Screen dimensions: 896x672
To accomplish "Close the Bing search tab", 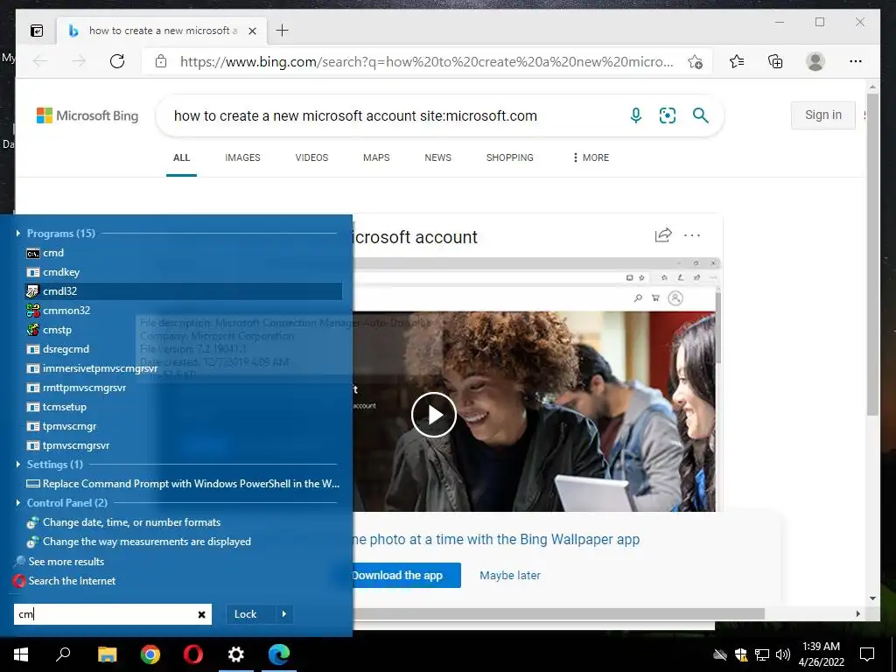I will (x=253, y=31).
